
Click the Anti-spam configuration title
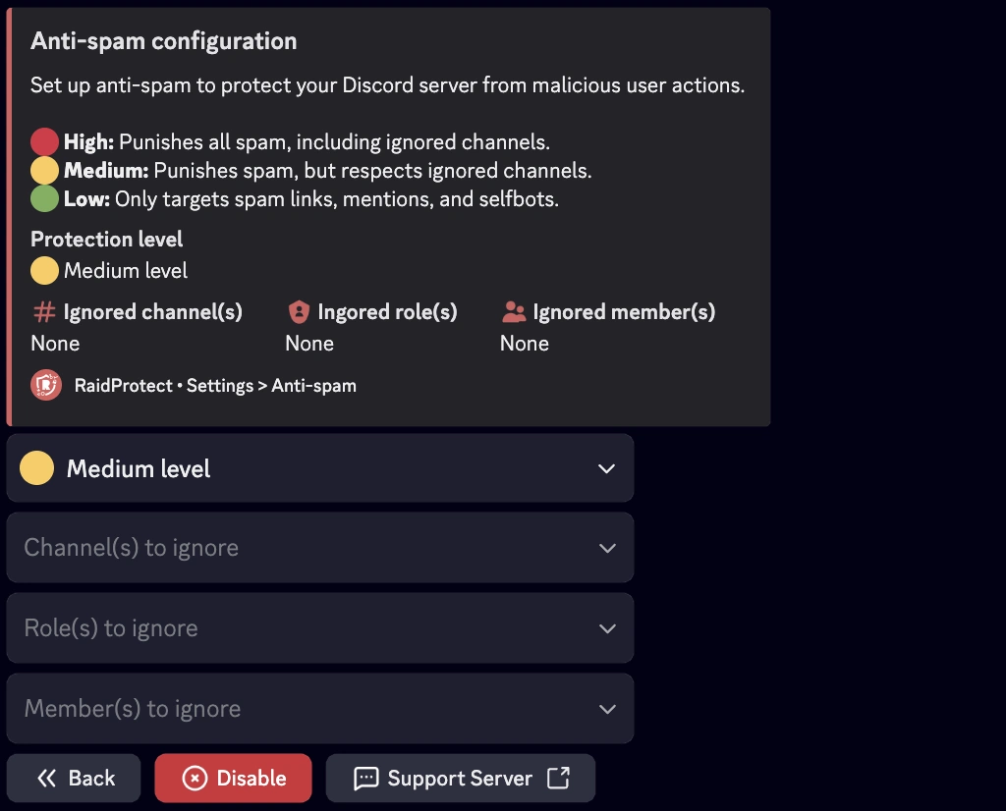[x=164, y=41]
